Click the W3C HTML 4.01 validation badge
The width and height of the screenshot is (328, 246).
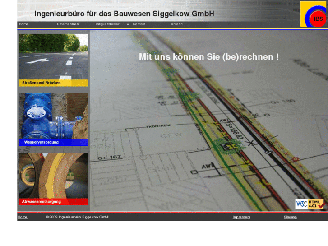[310, 204]
